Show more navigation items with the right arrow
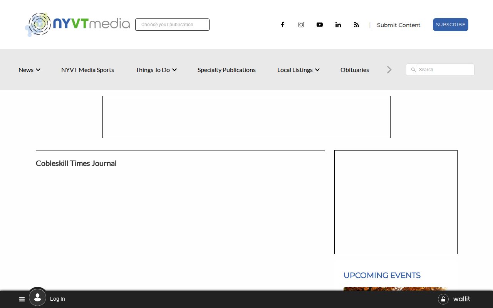This screenshot has width=493, height=308. coord(389,70)
